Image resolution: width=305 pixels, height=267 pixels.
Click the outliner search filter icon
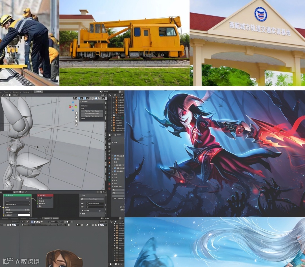pyautogui.click(x=122, y=95)
